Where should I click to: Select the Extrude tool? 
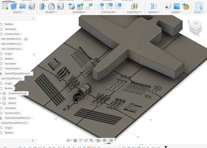click(x=14, y=6)
